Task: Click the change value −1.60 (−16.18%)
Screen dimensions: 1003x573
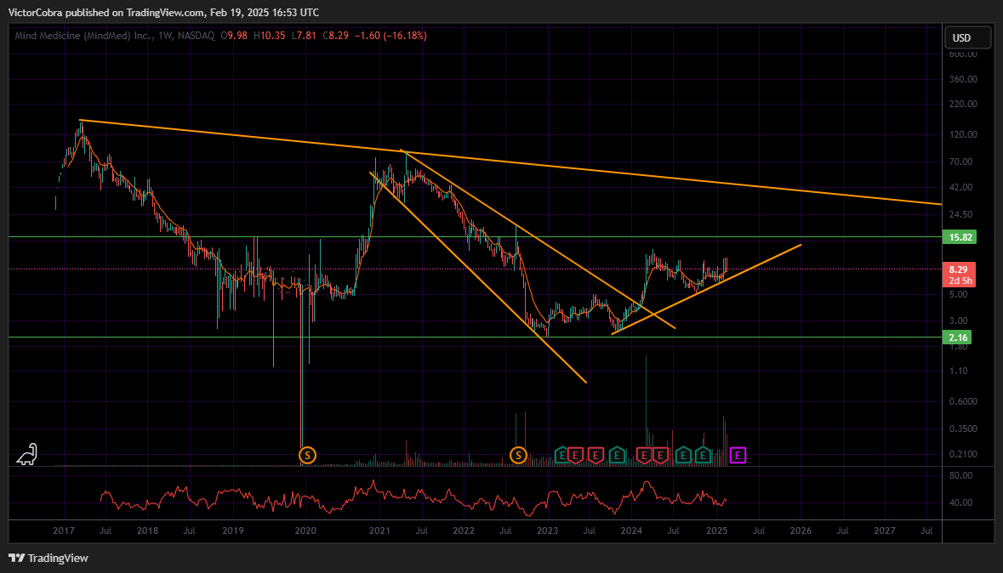Action: (x=390, y=36)
